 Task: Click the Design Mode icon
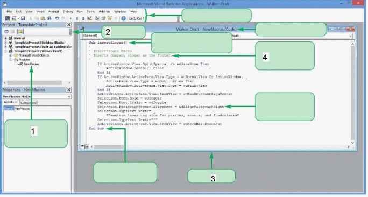pos(89,18)
